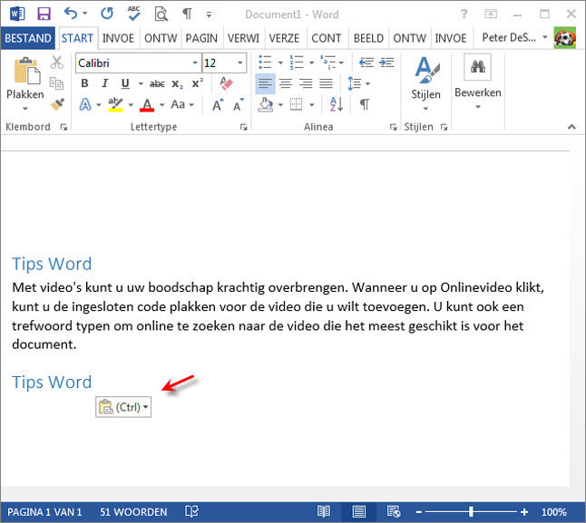
Task: Open the line spacing dropdown
Action: [359, 83]
